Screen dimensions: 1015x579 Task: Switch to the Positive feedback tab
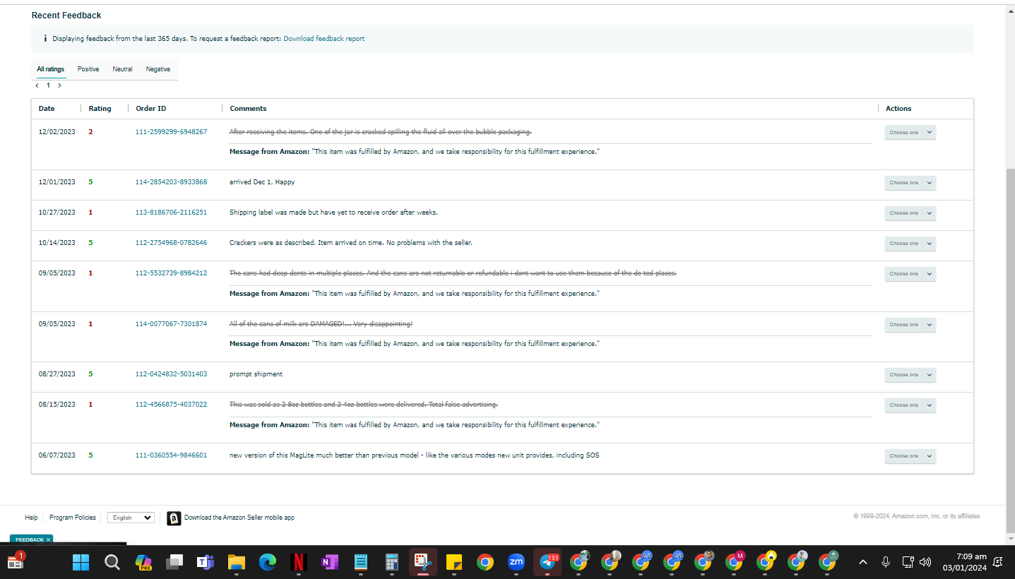click(88, 69)
